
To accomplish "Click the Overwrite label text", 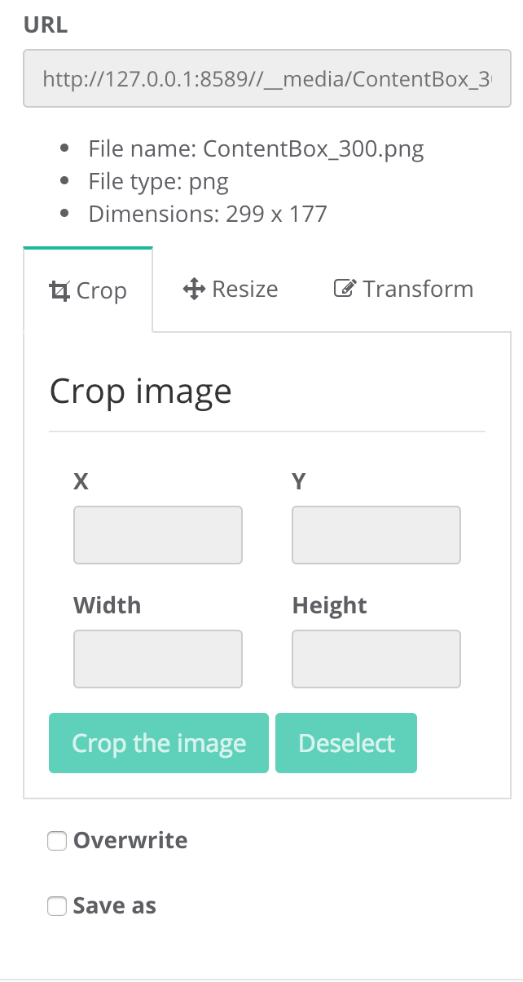I will click(x=130, y=841).
